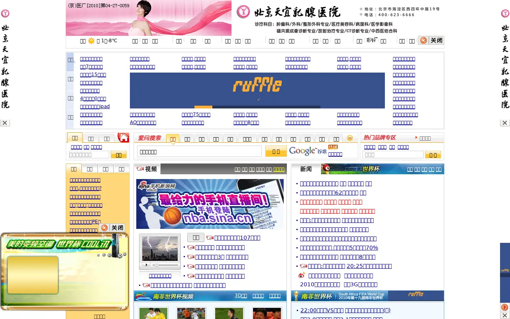Viewport: 510px width, 319px height.
Task: Open the top grid link containing 15
Action: pyautogui.click(x=93, y=75)
